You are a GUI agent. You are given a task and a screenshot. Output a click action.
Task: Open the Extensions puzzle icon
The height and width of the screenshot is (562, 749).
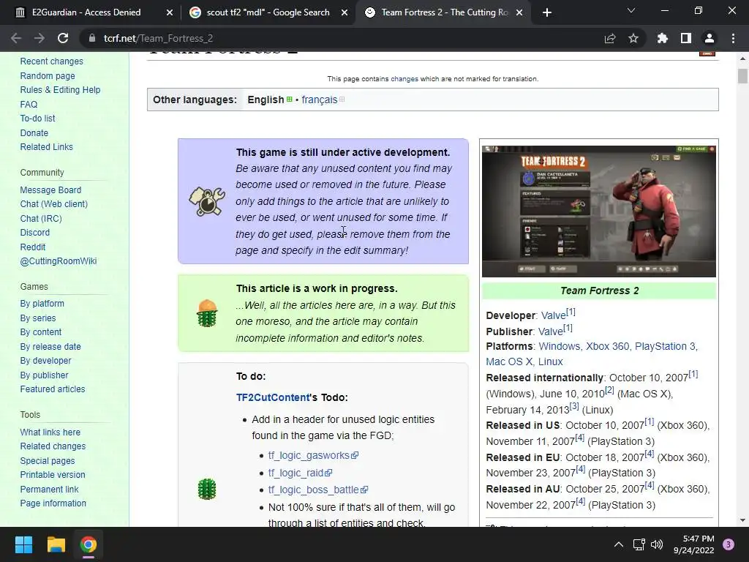(663, 38)
